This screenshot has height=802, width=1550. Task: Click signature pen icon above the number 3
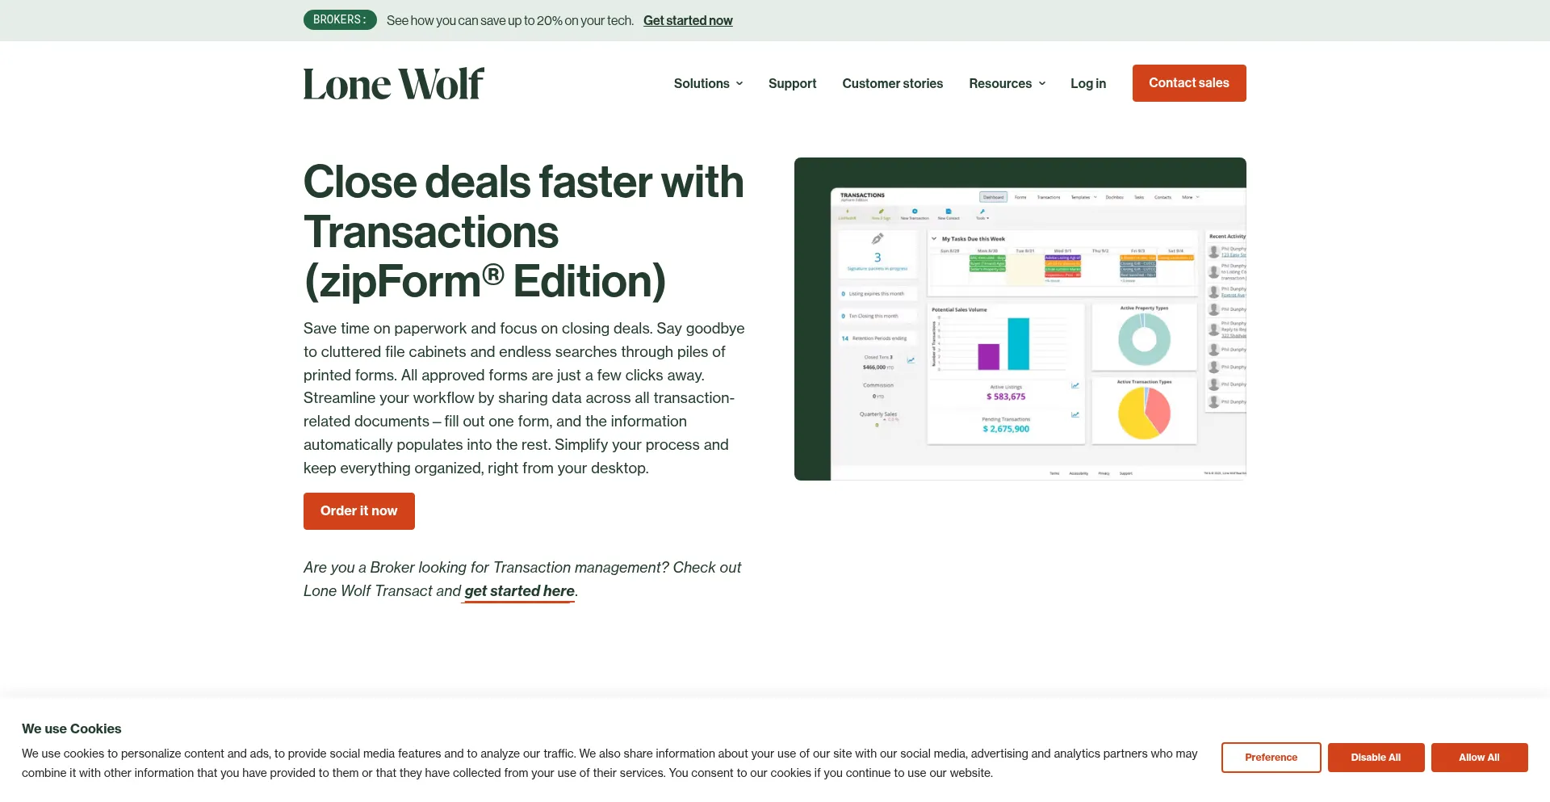pyautogui.click(x=878, y=239)
